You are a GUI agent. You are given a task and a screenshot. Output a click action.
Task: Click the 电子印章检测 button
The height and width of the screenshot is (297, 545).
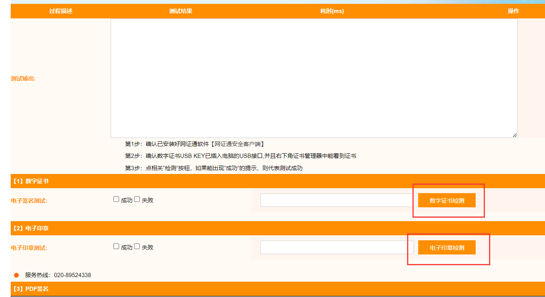(447, 248)
